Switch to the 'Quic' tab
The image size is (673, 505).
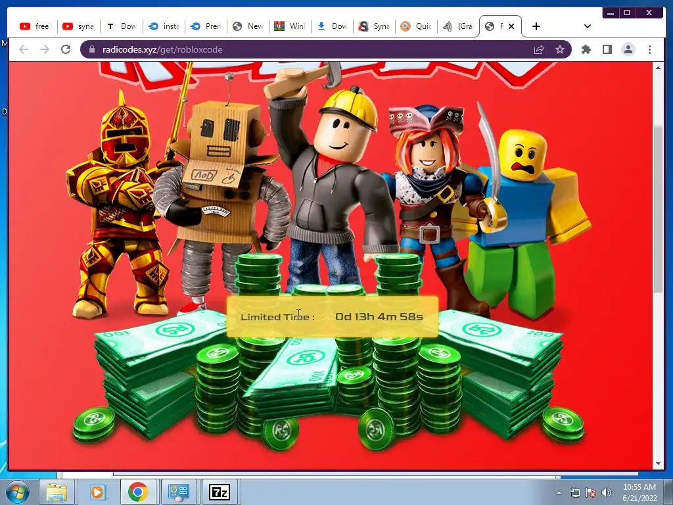click(416, 26)
